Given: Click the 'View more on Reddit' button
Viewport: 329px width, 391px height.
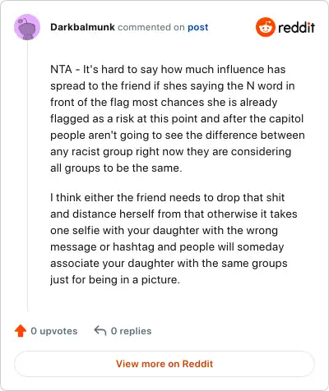Looking at the screenshot, I should (164, 364).
